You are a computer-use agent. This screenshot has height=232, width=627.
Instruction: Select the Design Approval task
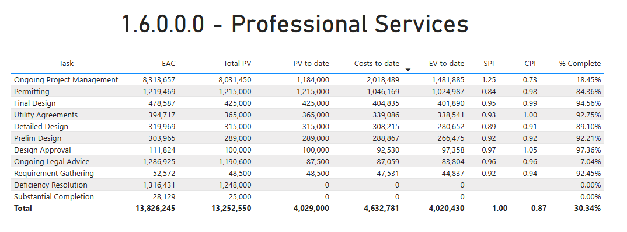(43, 150)
